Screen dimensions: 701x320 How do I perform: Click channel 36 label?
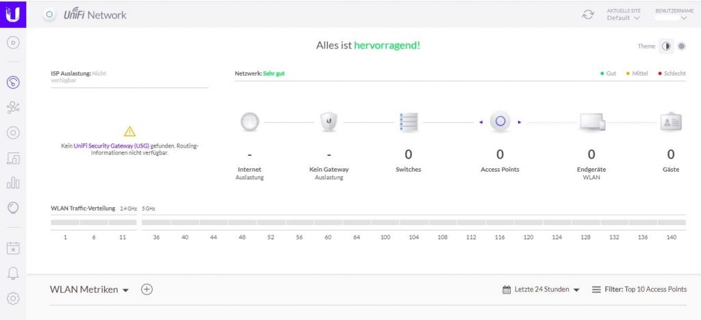pos(156,237)
